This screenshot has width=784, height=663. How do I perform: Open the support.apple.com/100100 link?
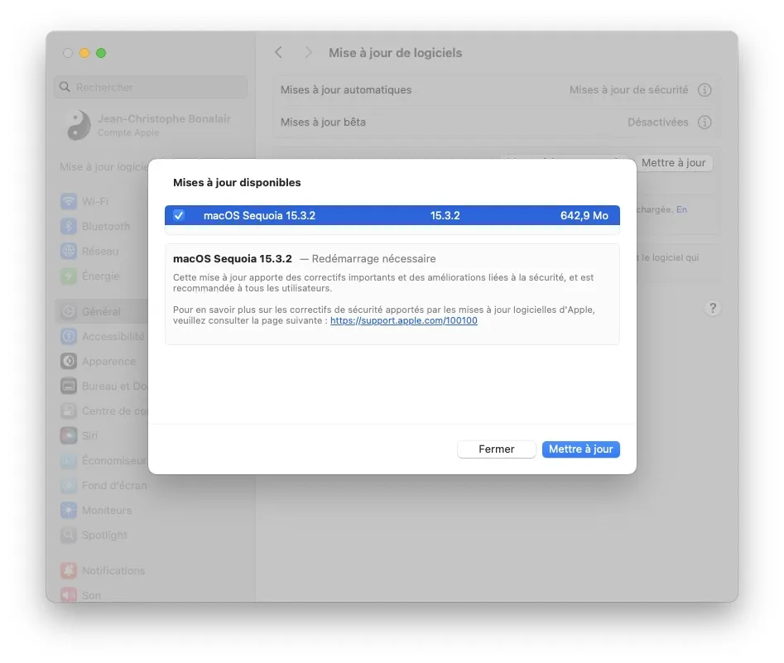[x=403, y=320]
